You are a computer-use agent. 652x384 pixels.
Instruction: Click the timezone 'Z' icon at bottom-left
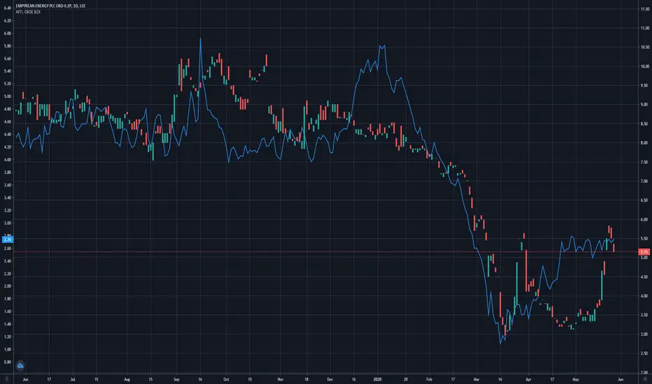point(7,379)
